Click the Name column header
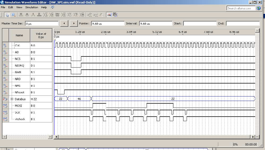 point(19,35)
